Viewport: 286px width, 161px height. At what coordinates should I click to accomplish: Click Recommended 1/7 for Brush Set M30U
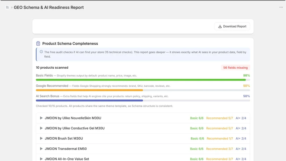(220, 138)
